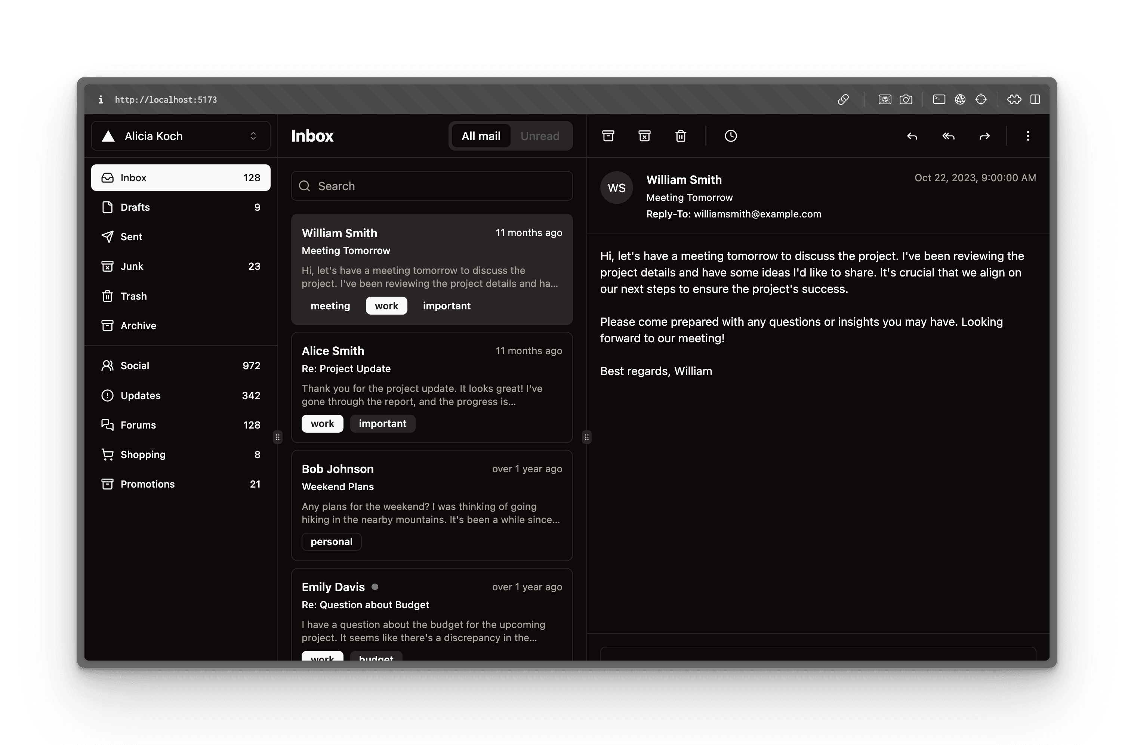
Task: Take a screenshot with the camera icon
Action: coord(906,99)
